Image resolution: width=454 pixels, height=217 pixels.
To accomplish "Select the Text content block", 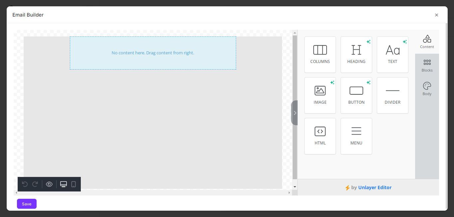I will tap(392, 54).
